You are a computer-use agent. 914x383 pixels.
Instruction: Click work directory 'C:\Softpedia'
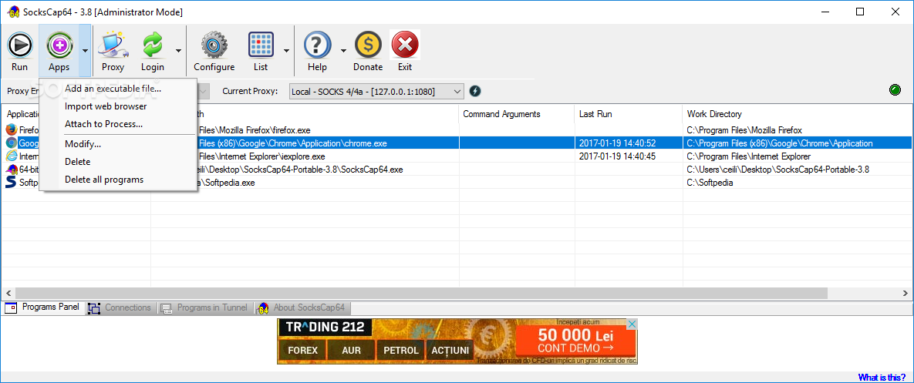710,183
